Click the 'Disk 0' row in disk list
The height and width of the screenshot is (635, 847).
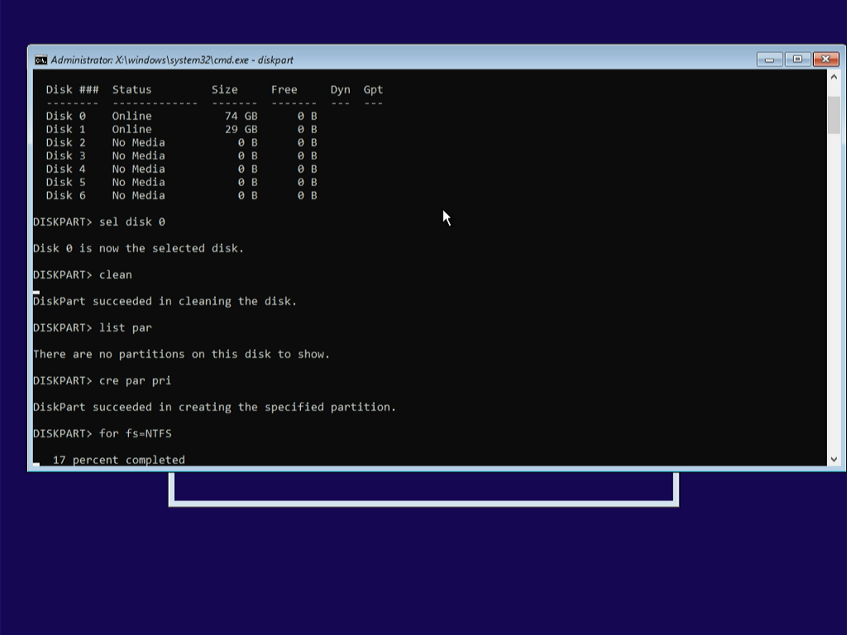(x=181, y=116)
